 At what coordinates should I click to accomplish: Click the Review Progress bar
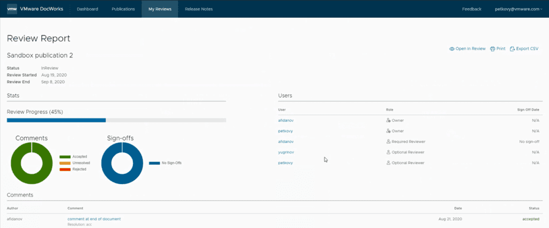click(116, 120)
